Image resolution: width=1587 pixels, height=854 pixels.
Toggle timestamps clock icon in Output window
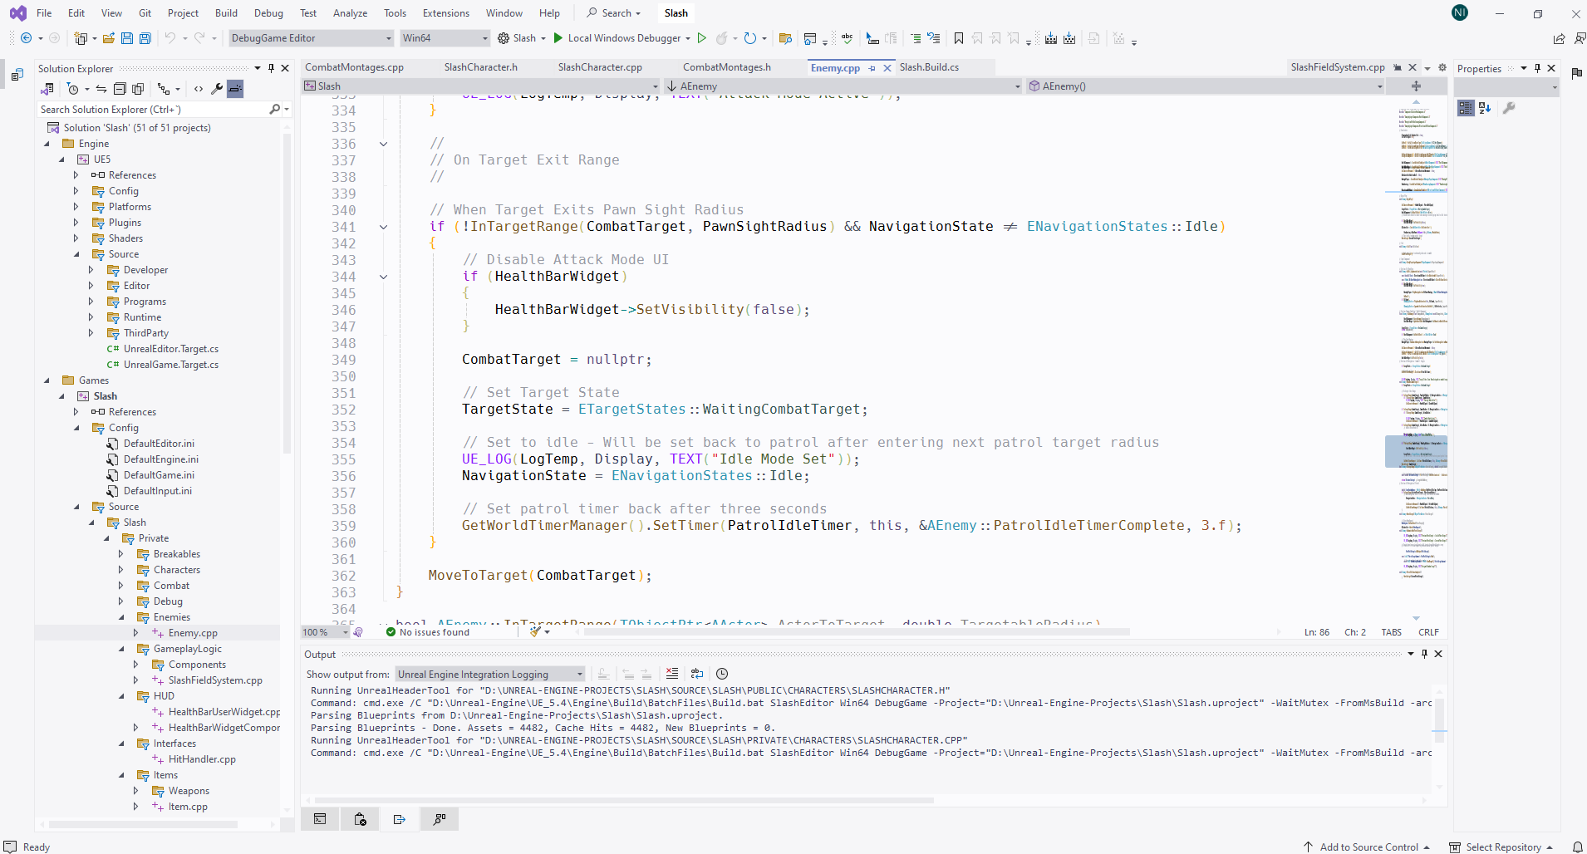pos(722,674)
